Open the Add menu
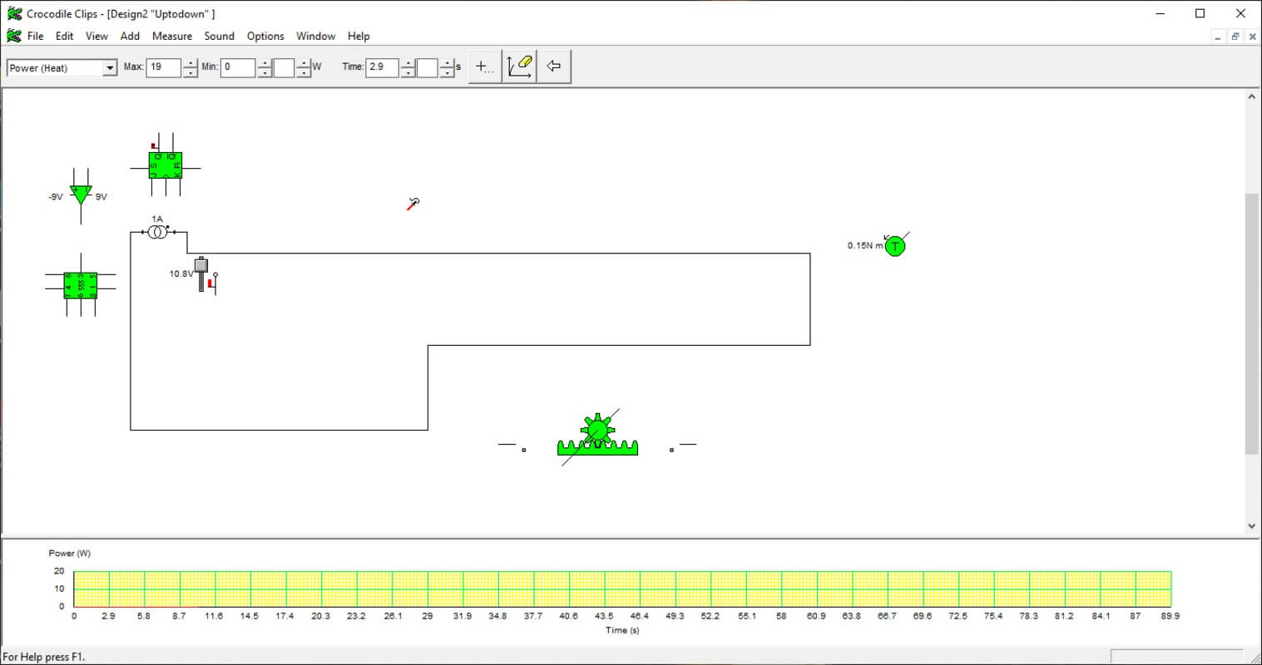 coord(130,36)
